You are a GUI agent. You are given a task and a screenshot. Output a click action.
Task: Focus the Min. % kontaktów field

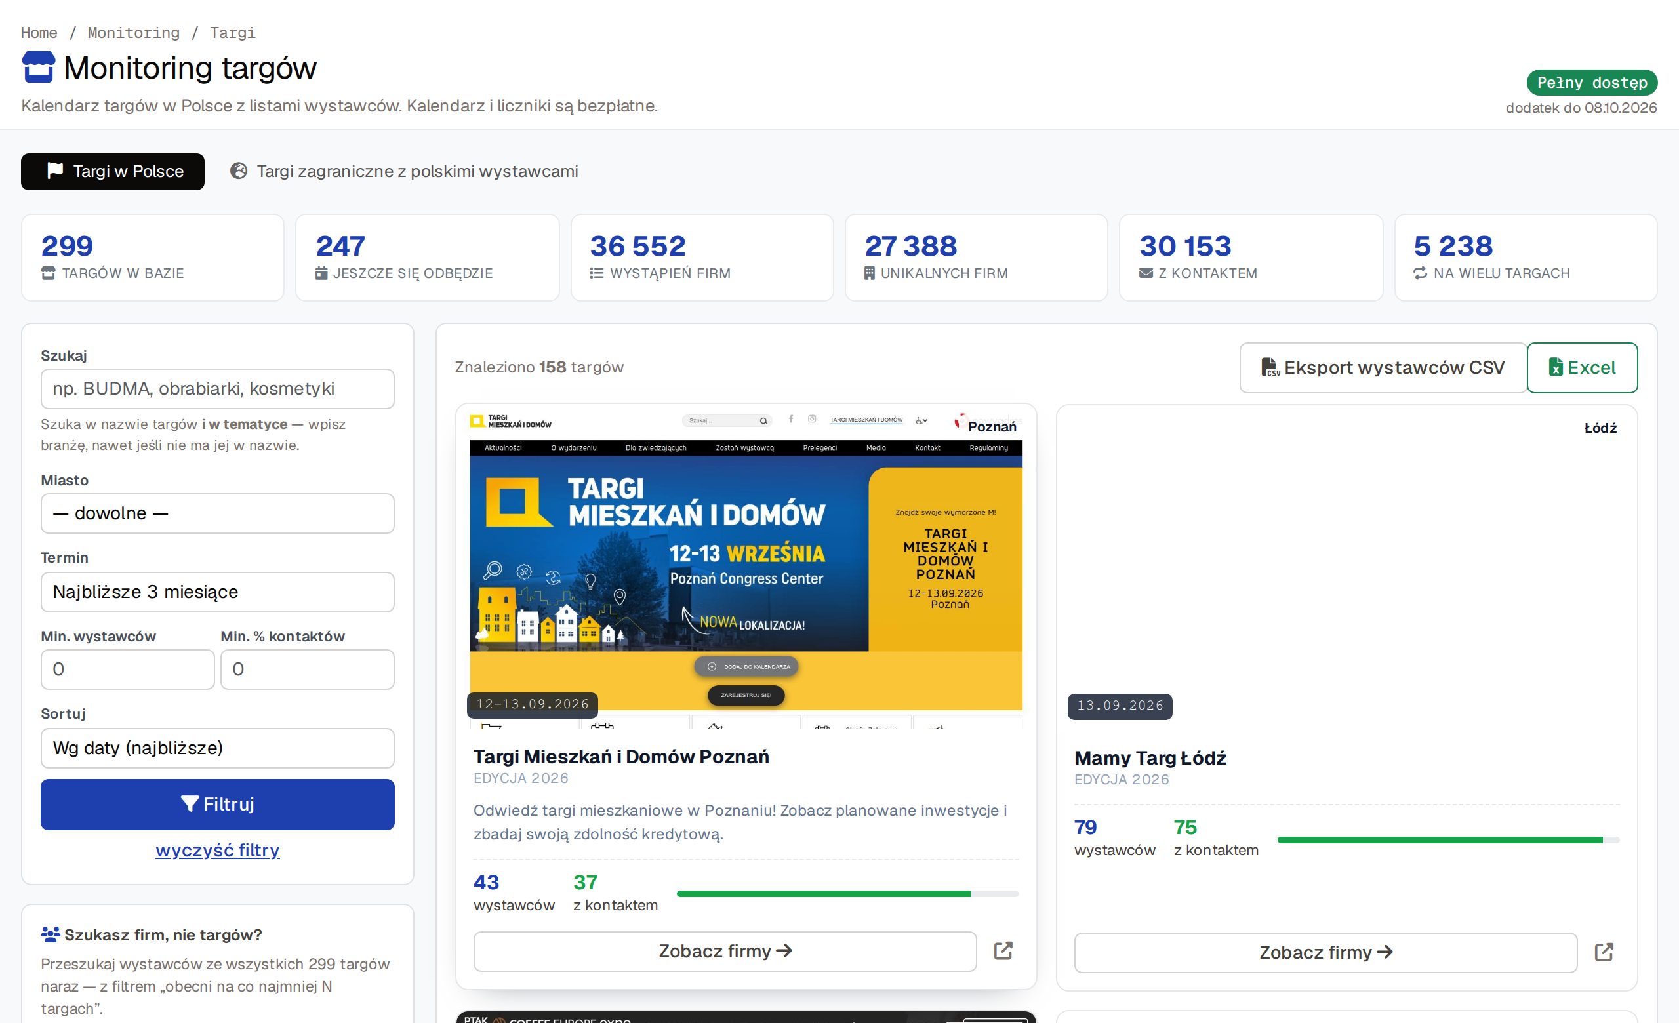coord(308,670)
